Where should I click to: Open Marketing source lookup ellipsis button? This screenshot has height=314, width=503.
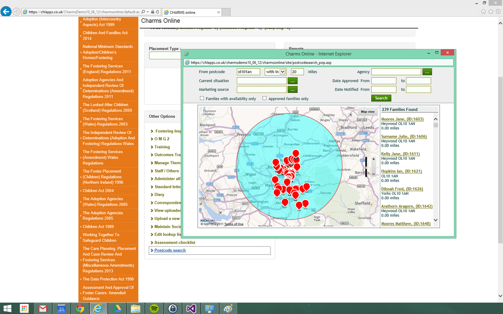coord(293,89)
